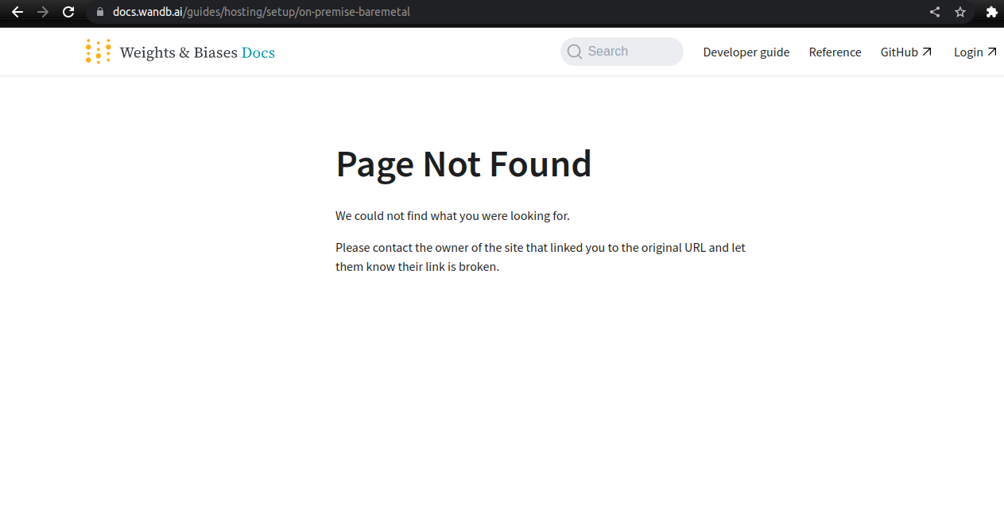The height and width of the screenshot is (506, 1004).
Task: Click the magnifying glass search icon
Action: click(574, 51)
